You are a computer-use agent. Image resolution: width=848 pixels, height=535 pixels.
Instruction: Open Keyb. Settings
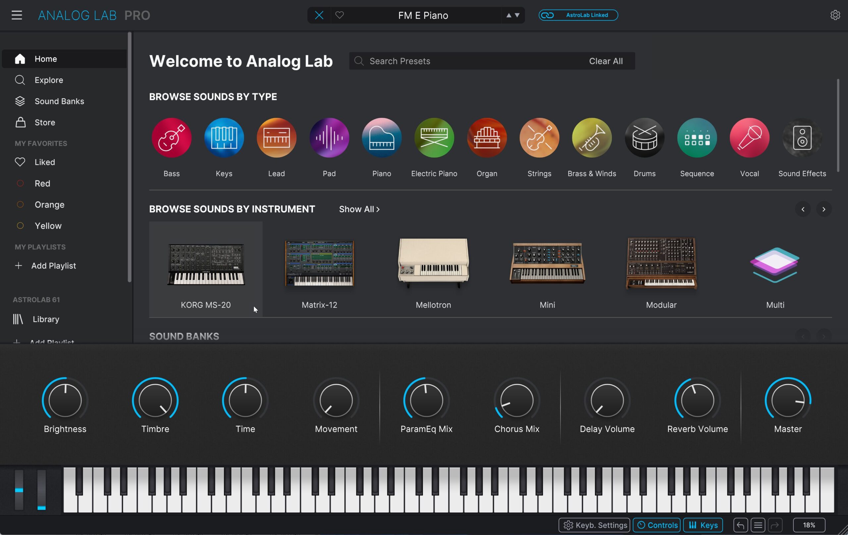click(x=594, y=525)
